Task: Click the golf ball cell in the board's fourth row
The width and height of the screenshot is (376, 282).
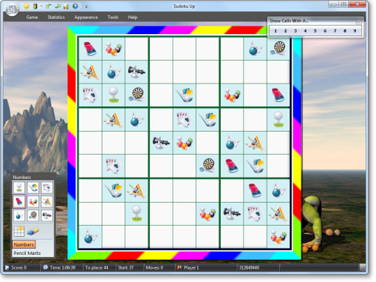Action: click(278, 120)
